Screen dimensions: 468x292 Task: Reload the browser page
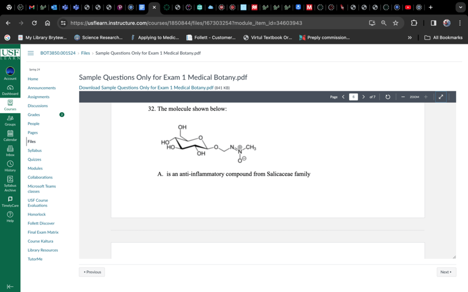coord(34,23)
